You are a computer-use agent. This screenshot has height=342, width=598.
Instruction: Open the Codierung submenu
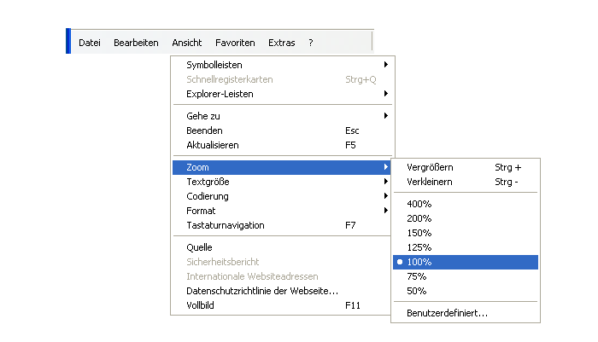click(x=282, y=196)
